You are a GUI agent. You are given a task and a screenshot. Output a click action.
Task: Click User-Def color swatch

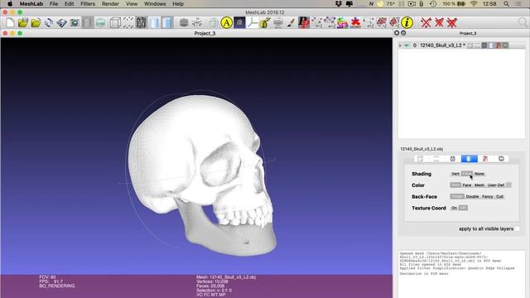coord(508,185)
